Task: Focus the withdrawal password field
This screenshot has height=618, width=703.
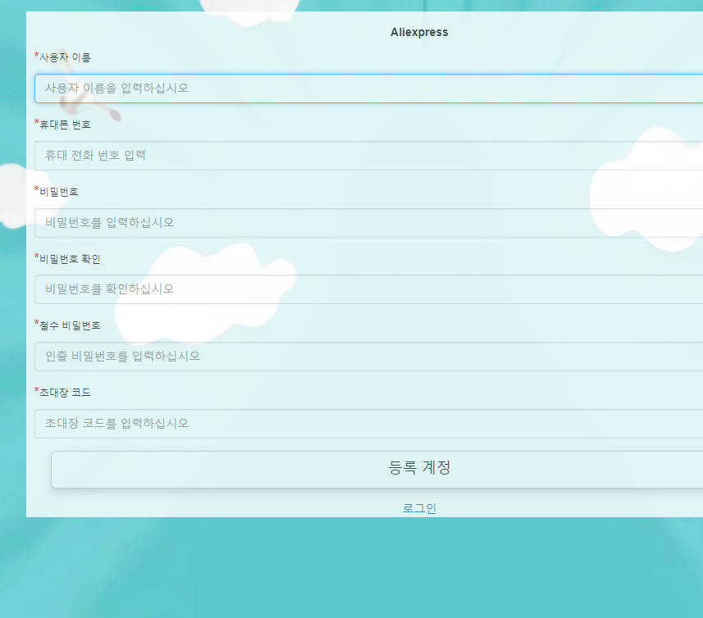Action: click(368, 357)
